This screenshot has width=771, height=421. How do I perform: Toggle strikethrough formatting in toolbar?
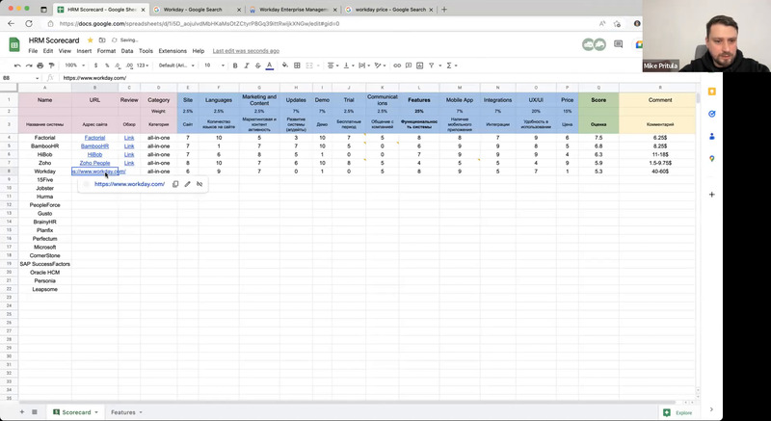tap(257, 66)
